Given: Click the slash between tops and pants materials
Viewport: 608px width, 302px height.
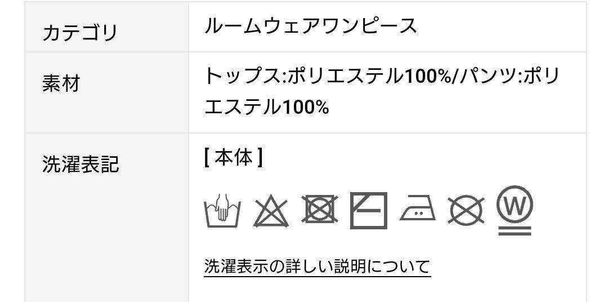Looking at the screenshot, I should point(455,76).
